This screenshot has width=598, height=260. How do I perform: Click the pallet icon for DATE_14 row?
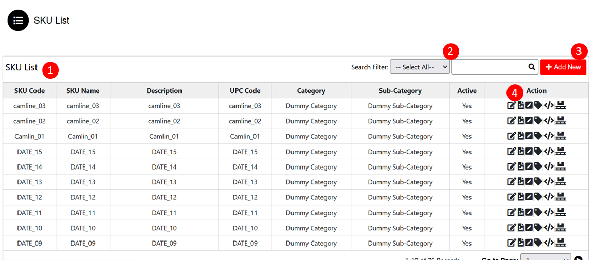(x=560, y=167)
